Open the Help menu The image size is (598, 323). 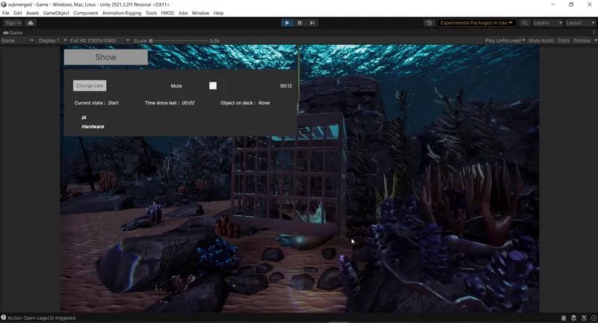(x=218, y=13)
